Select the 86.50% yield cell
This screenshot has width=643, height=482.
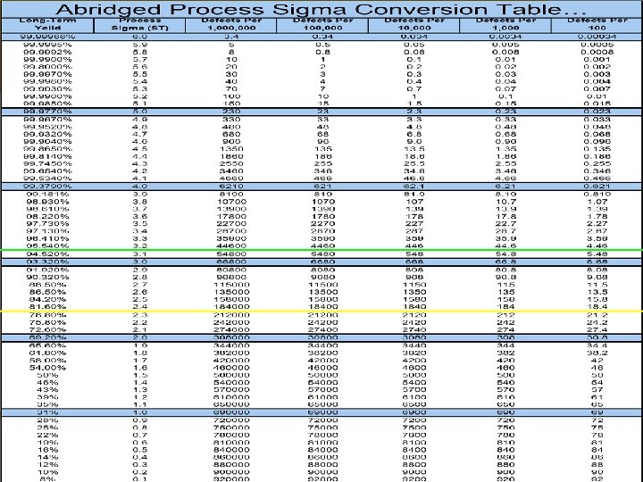pyautogui.click(x=47, y=292)
